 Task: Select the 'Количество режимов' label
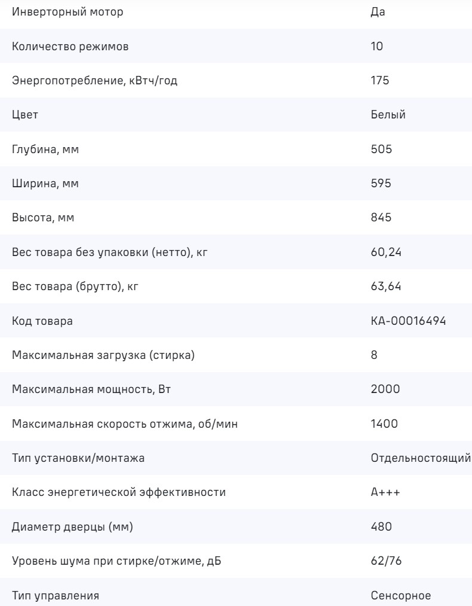point(70,46)
